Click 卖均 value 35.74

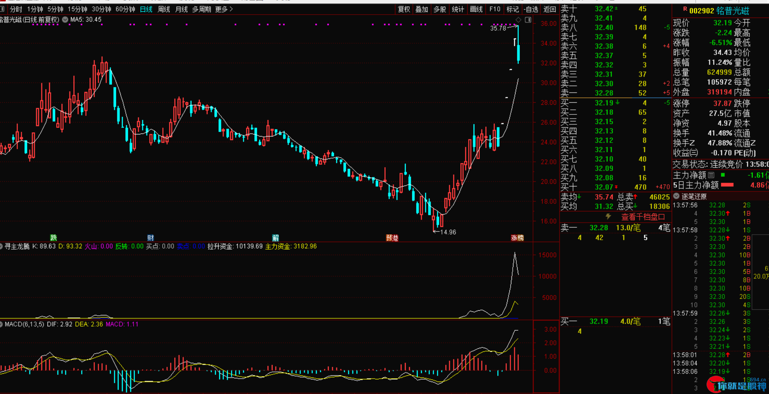603,197
